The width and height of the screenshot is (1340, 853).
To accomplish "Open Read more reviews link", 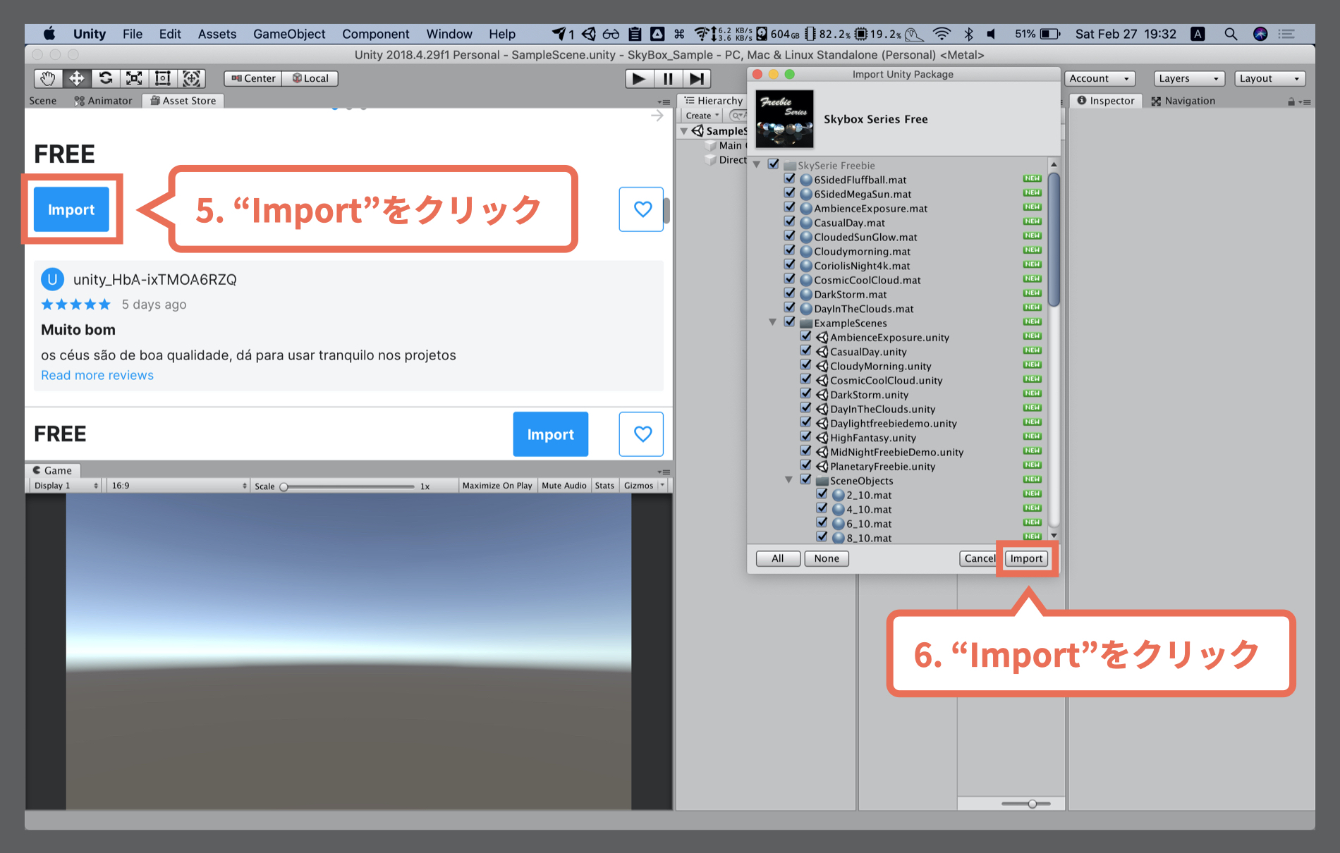I will point(97,375).
